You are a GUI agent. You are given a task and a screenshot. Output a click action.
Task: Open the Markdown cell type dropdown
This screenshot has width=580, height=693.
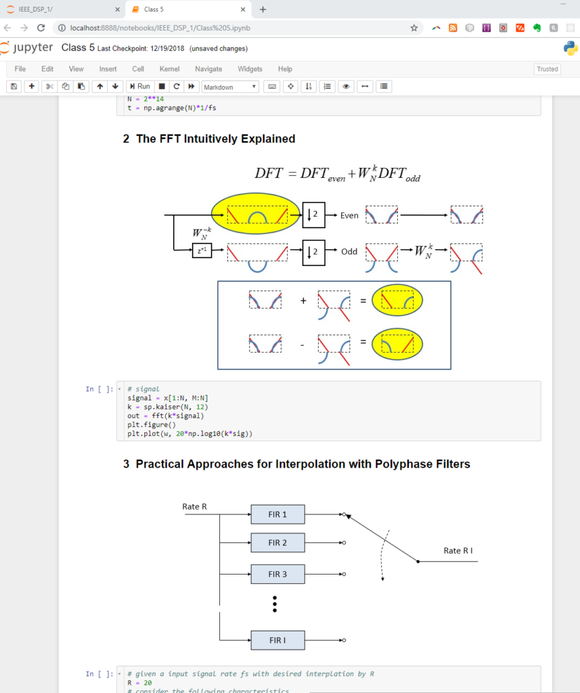230,87
